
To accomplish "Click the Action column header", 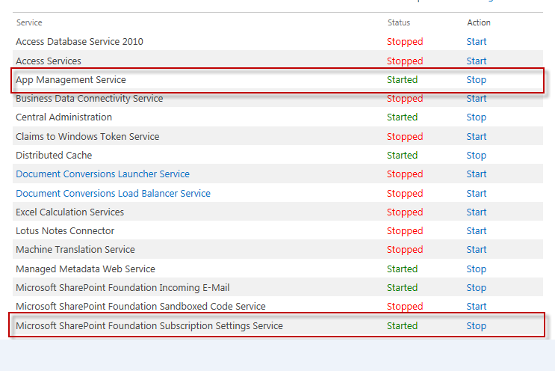I will 479,22.
